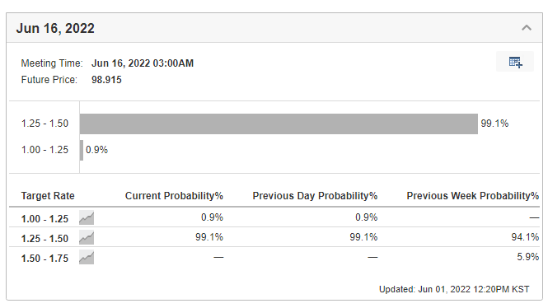
Task: Open chart icon for 1.50 - 1.75 rate
Action: click(87, 258)
